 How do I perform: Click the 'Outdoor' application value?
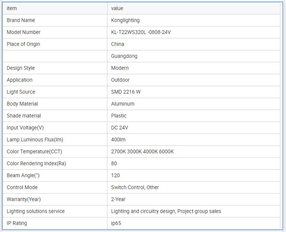tap(120, 80)
